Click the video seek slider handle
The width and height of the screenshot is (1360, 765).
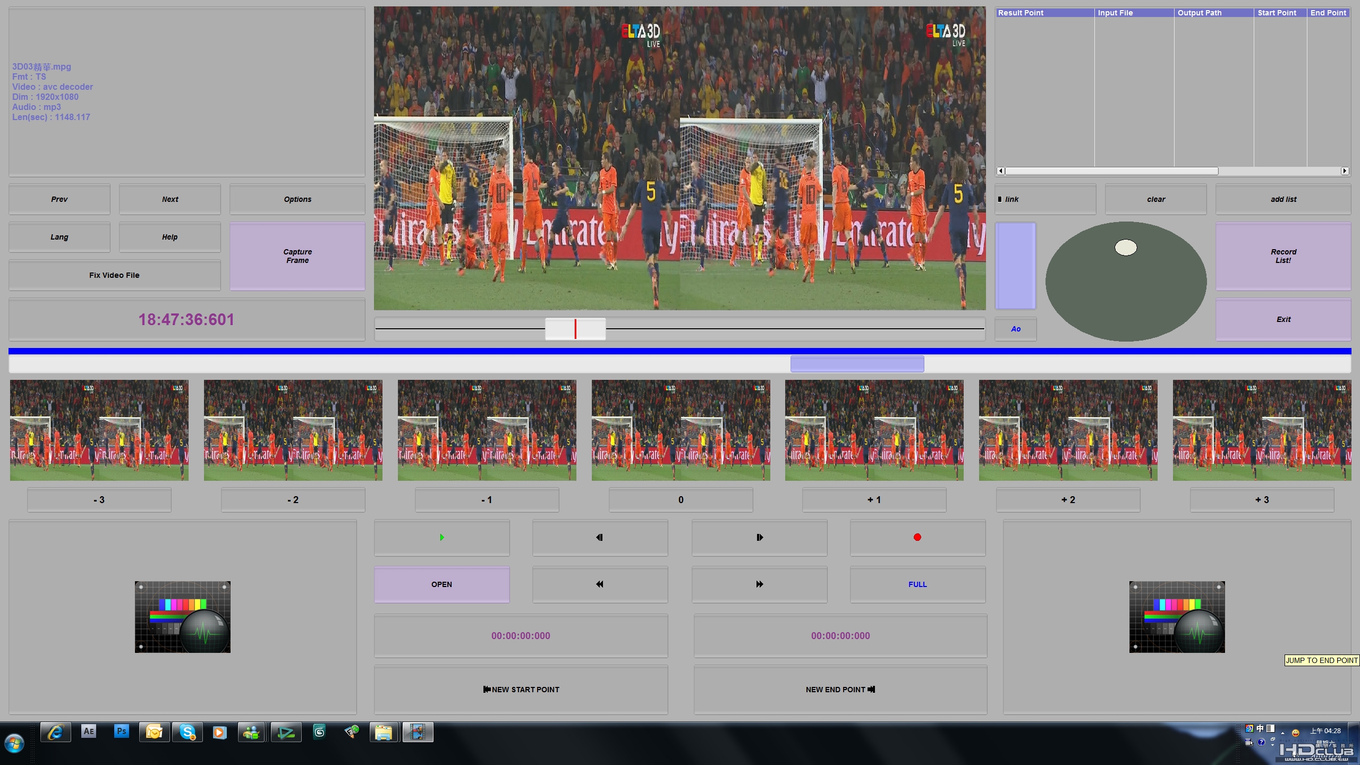pos(575,329)
